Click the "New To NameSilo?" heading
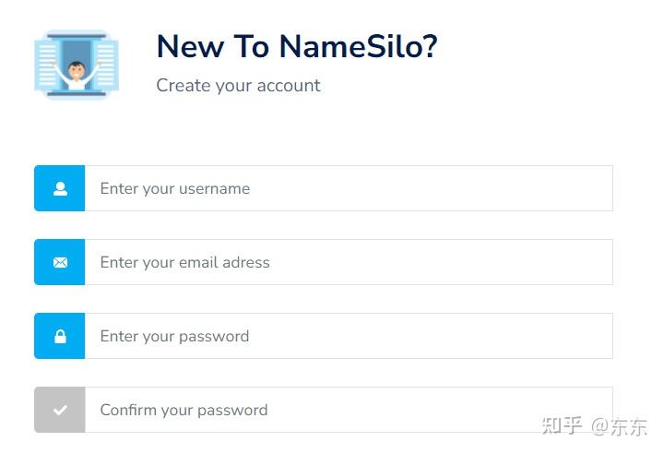 (296, 46)
